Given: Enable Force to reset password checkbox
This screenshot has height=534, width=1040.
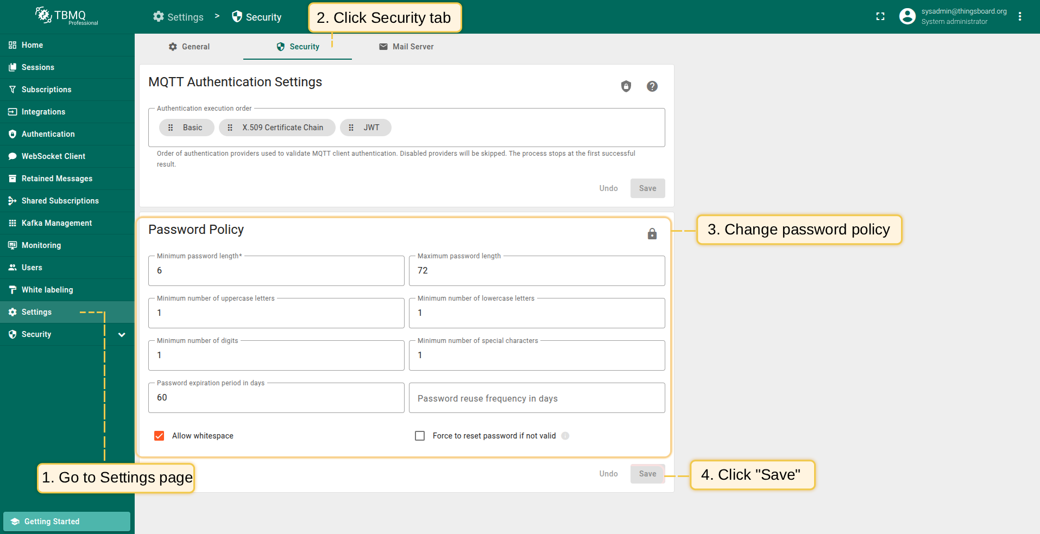Looking at the screenshot, I should (x=420, y=436).
